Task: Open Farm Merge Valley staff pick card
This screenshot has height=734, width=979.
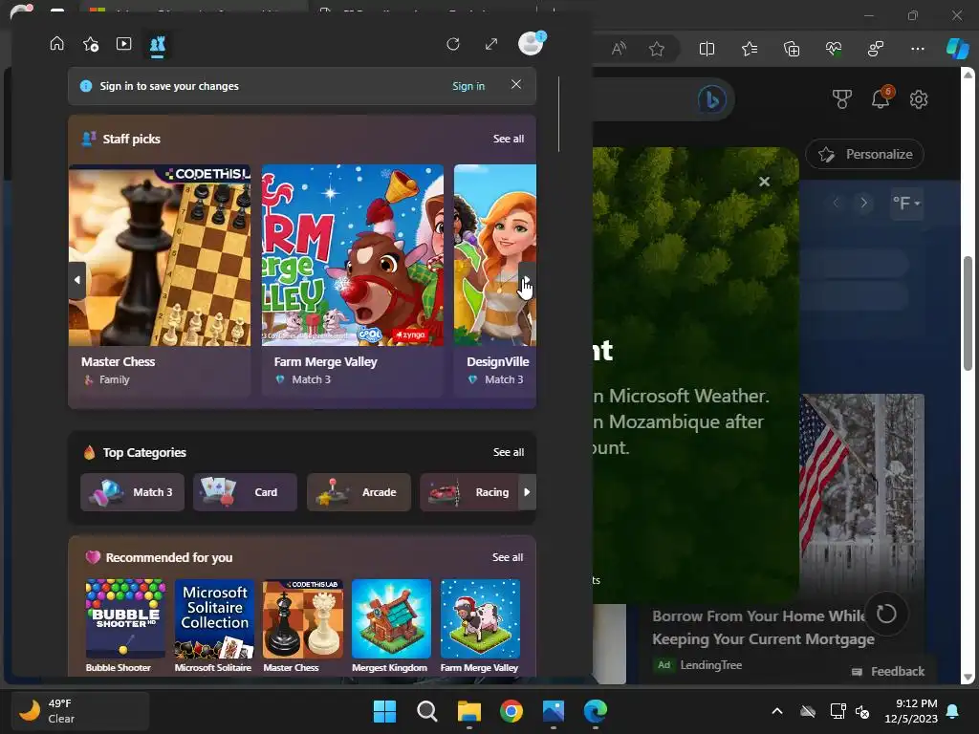Action: tap(352, 280)
